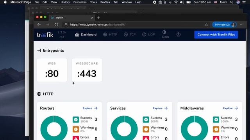The image size is (250, 140).
Task: Open the File menu
Action: 37,2
